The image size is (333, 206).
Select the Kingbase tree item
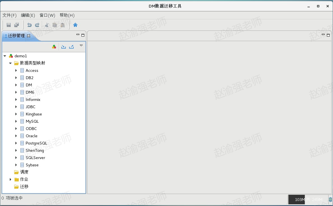(x=34, y=114)
